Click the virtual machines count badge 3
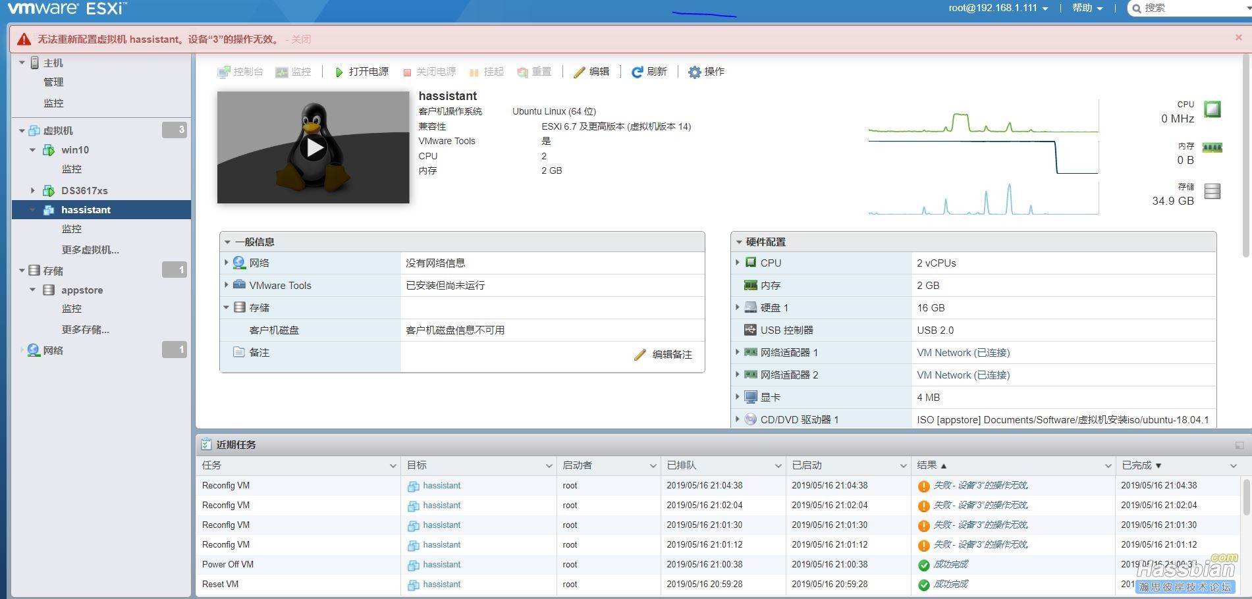Image resolution: width=1252 pixels, height=599 pixels. (x=175, y=130)
